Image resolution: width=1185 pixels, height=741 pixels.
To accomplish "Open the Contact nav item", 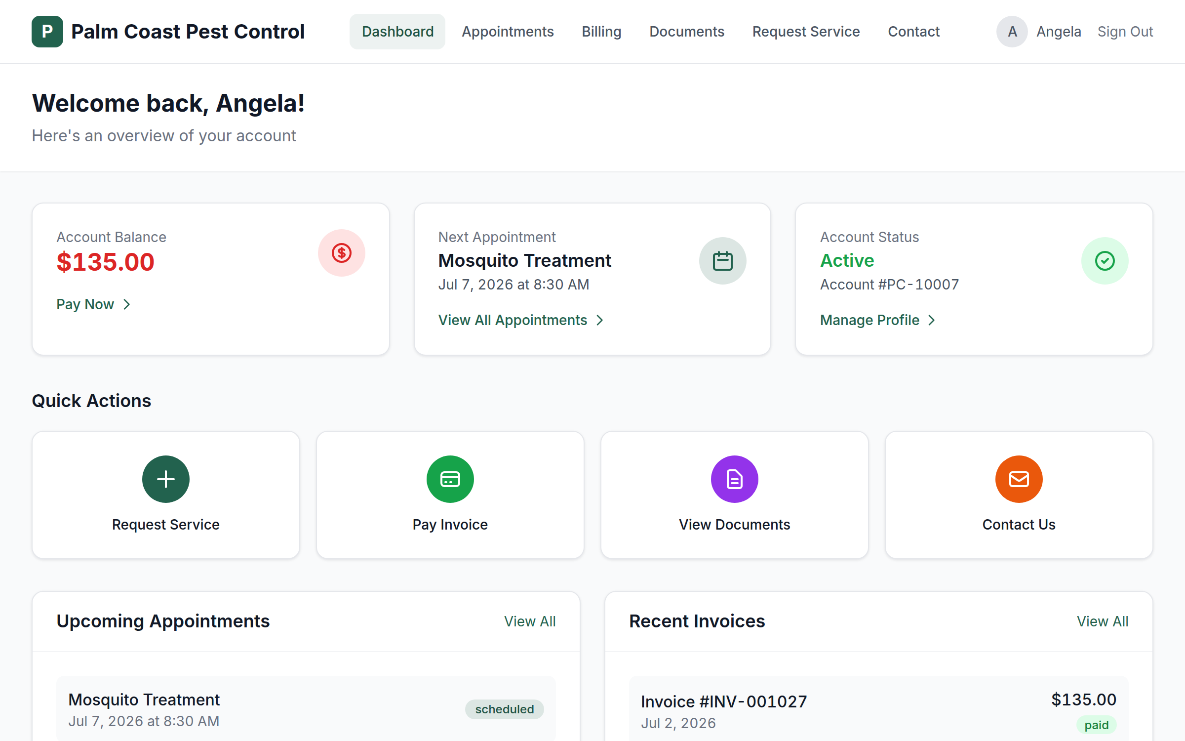I will [913, 32].
